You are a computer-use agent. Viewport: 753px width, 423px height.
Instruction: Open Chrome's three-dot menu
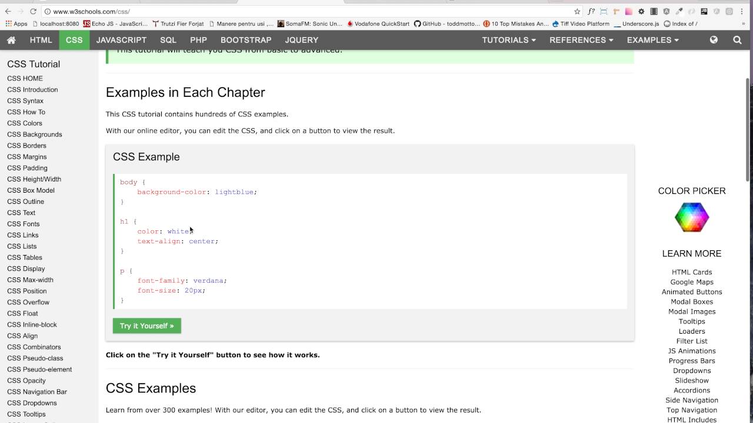pyautogui.click(x=743, y=11)
